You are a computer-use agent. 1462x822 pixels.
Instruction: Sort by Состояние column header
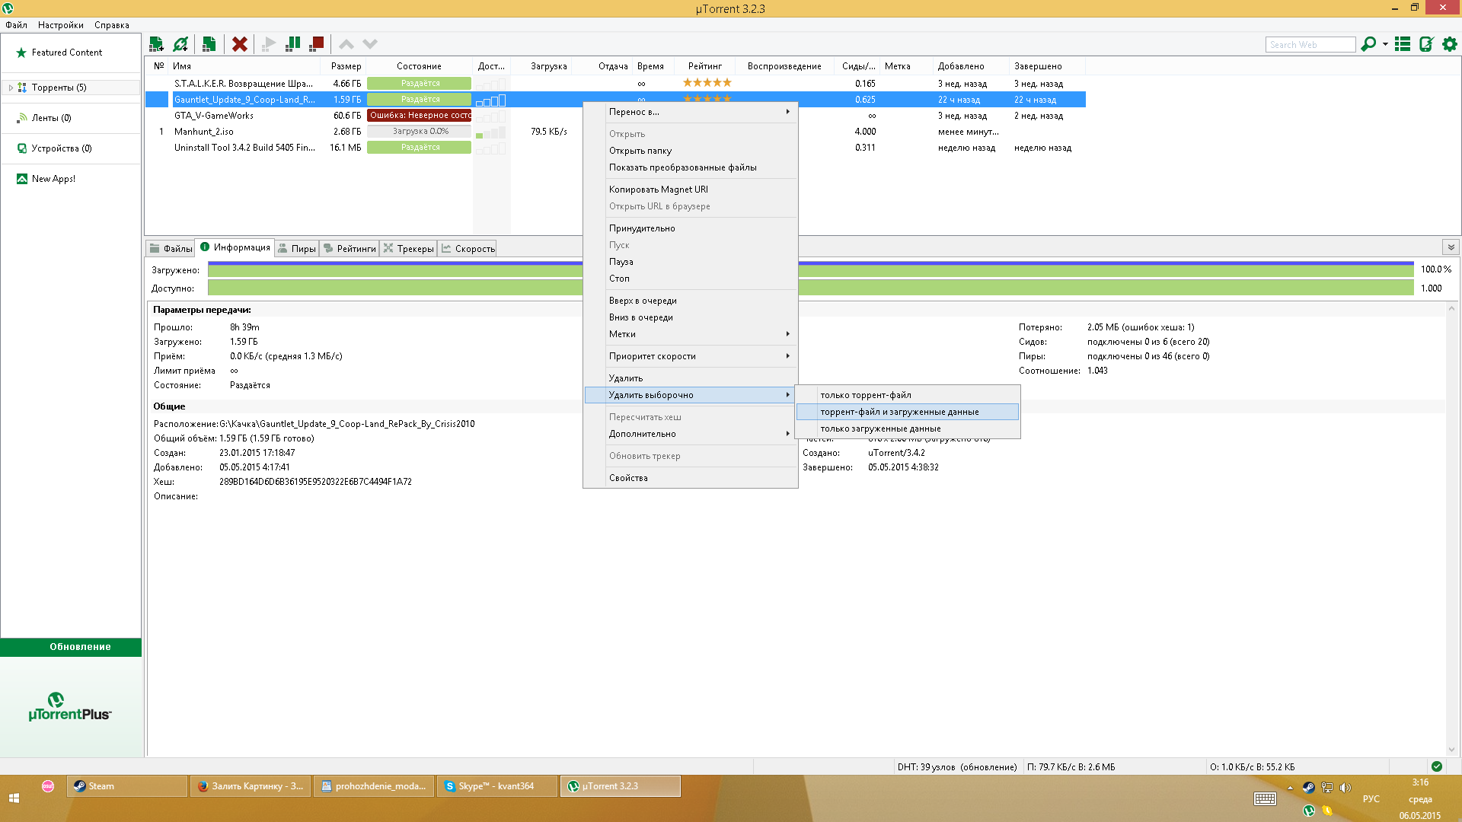(419, 66)
